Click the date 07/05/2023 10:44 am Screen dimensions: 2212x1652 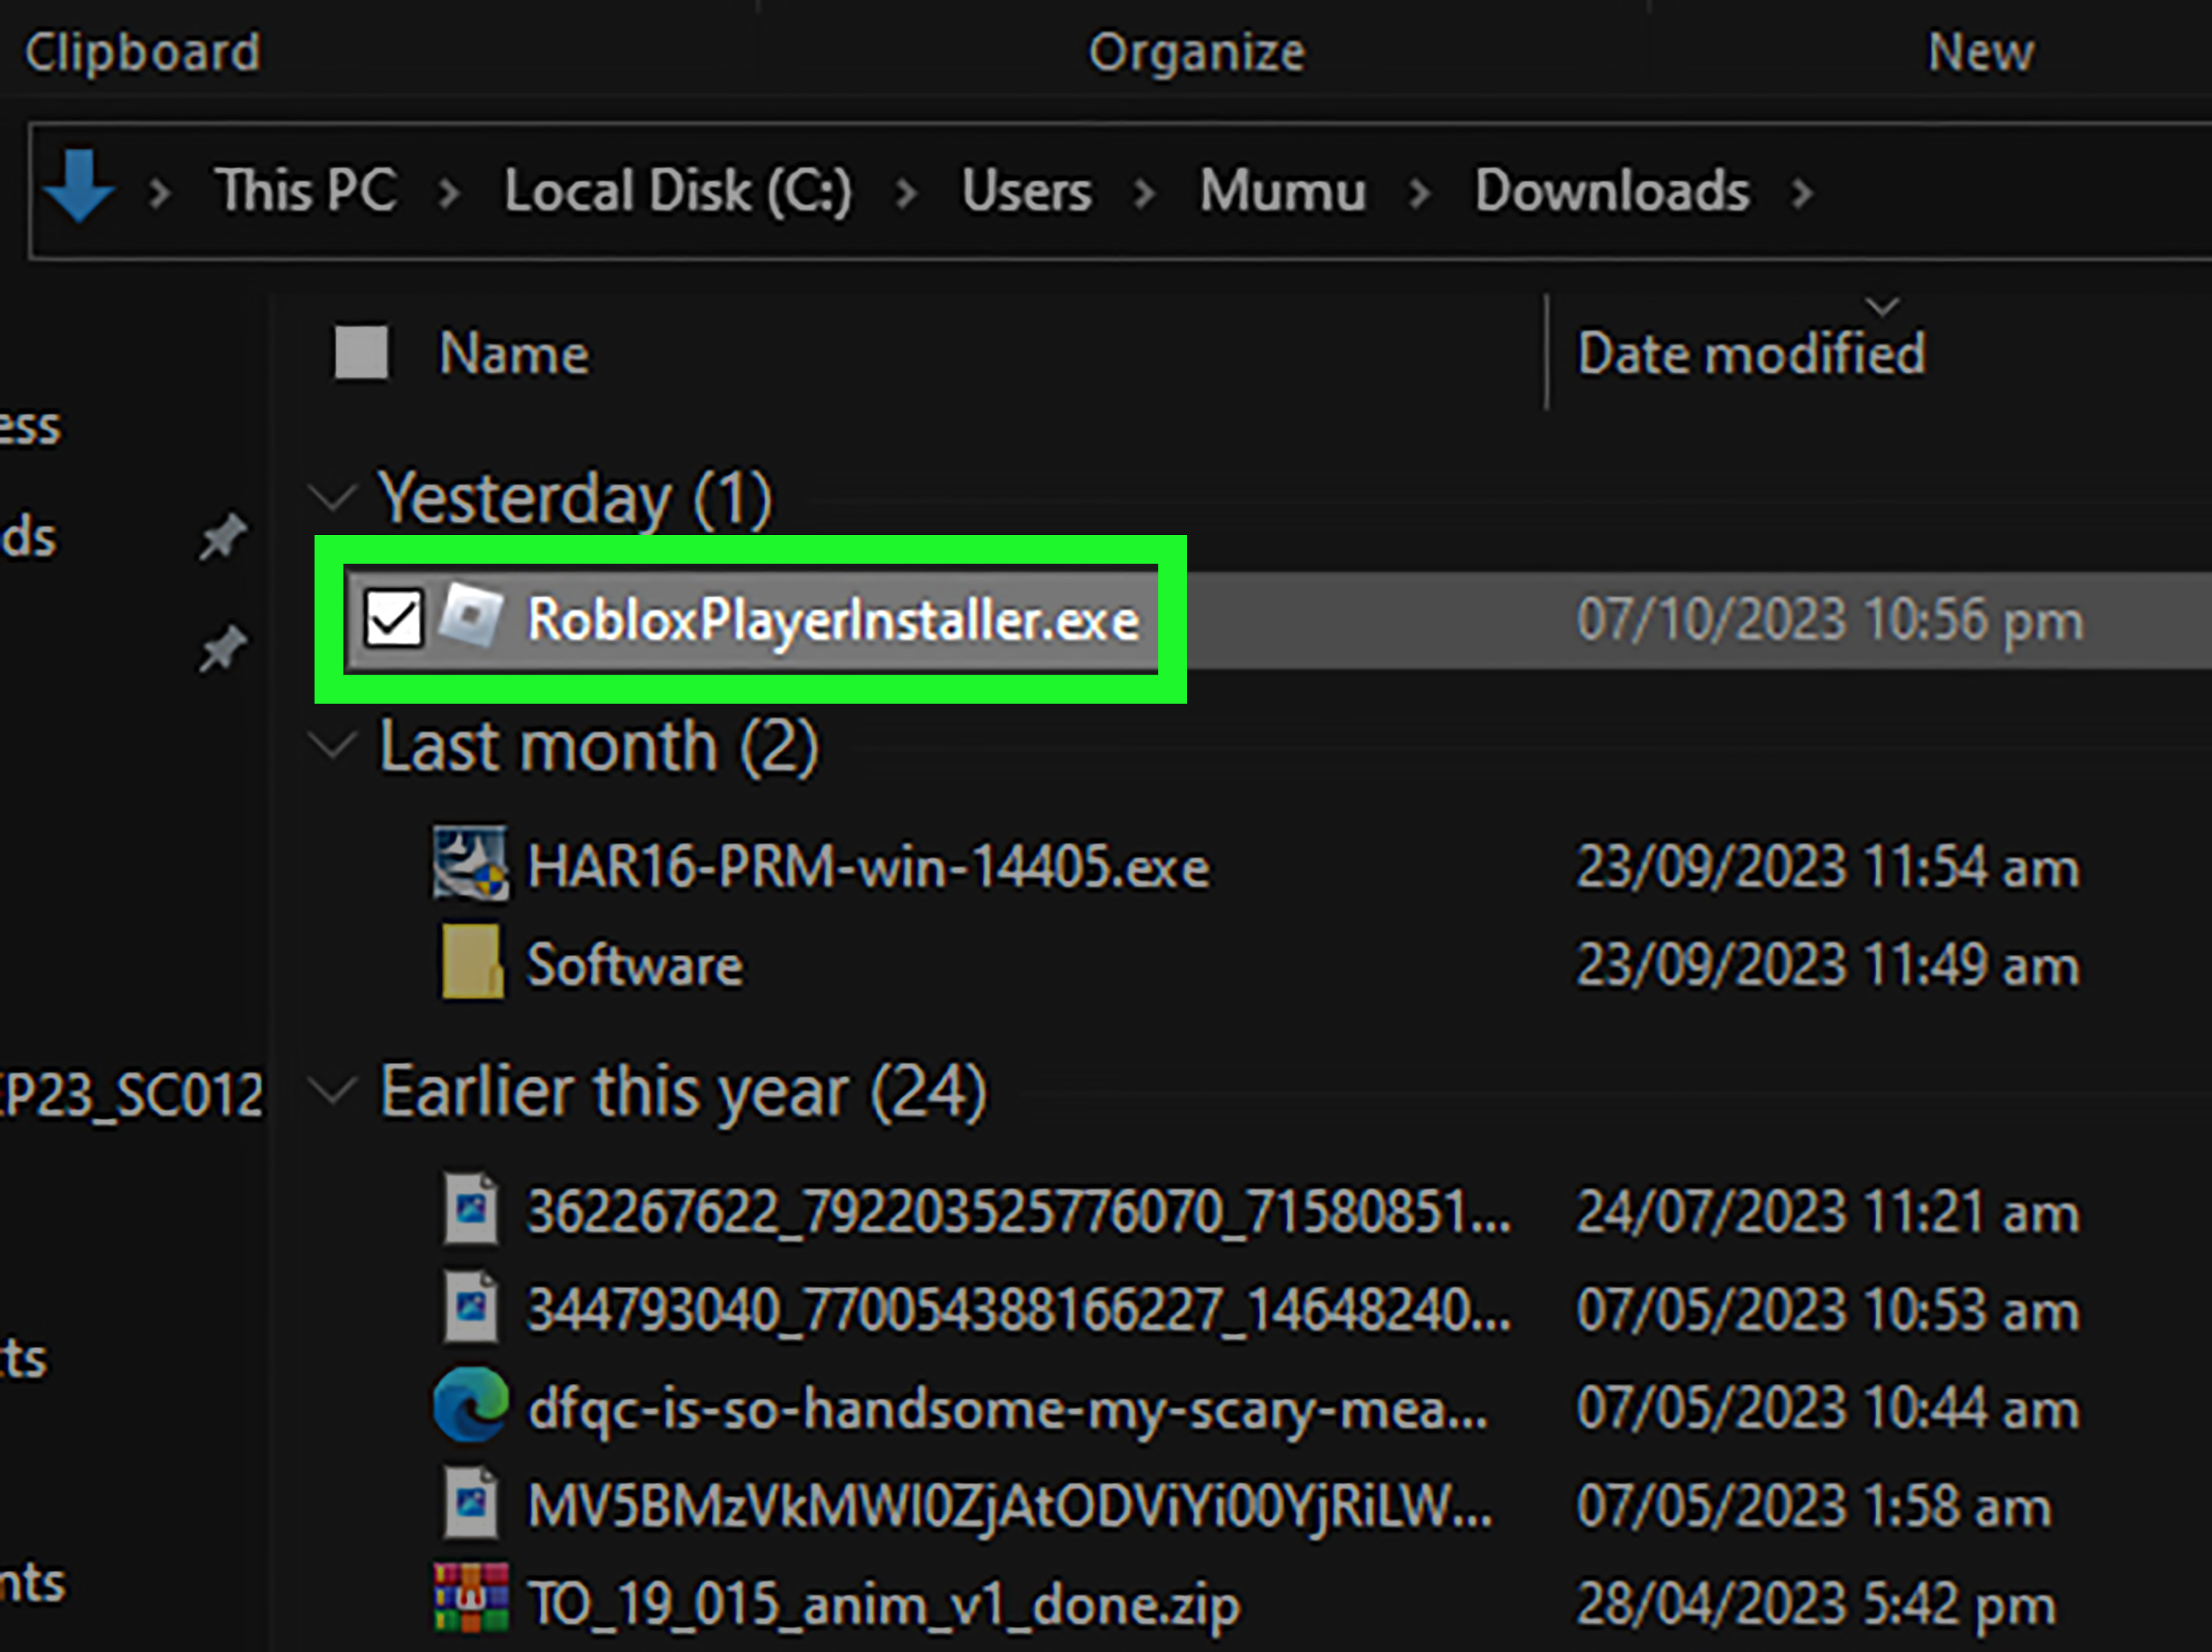pos(1828,1407)
